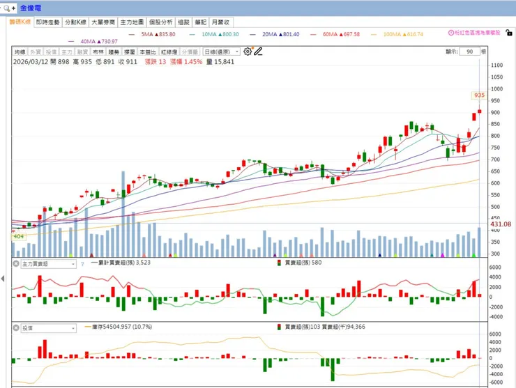Open chart settings gear icon
The height and width of the screenshot is (388, 516).
coord(248,52)
